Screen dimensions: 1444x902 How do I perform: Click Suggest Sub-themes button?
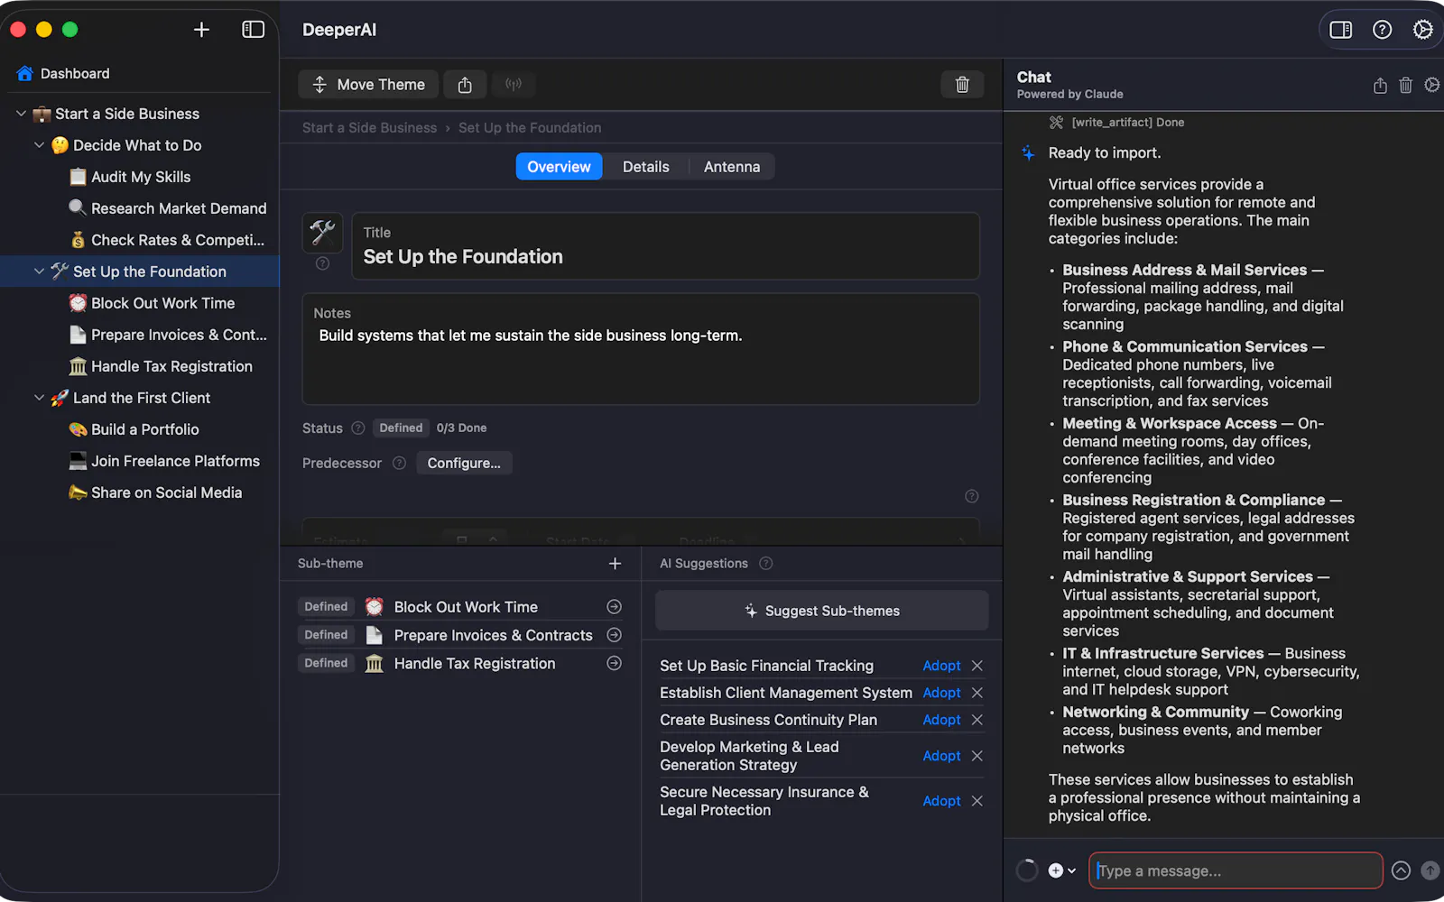822,611
